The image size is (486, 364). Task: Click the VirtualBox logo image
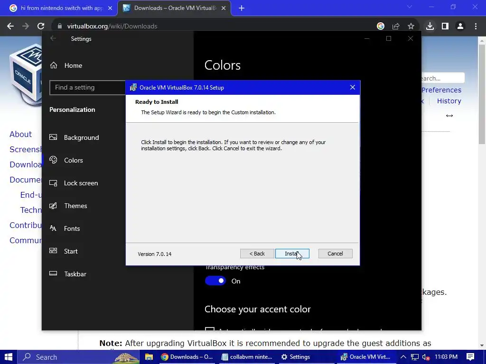(26, 76)
